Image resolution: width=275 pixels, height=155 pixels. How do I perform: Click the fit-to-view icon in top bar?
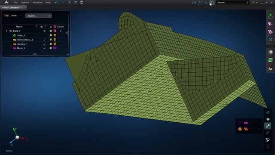(194, 3)
